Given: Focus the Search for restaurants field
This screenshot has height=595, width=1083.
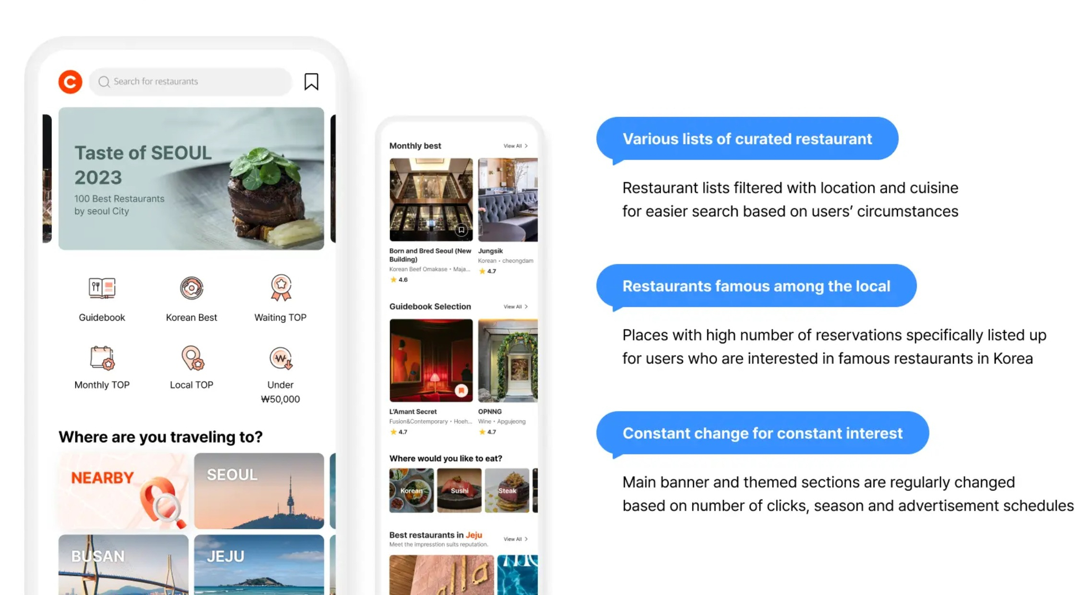Looking at the screenshot, I should click(190, 81).
